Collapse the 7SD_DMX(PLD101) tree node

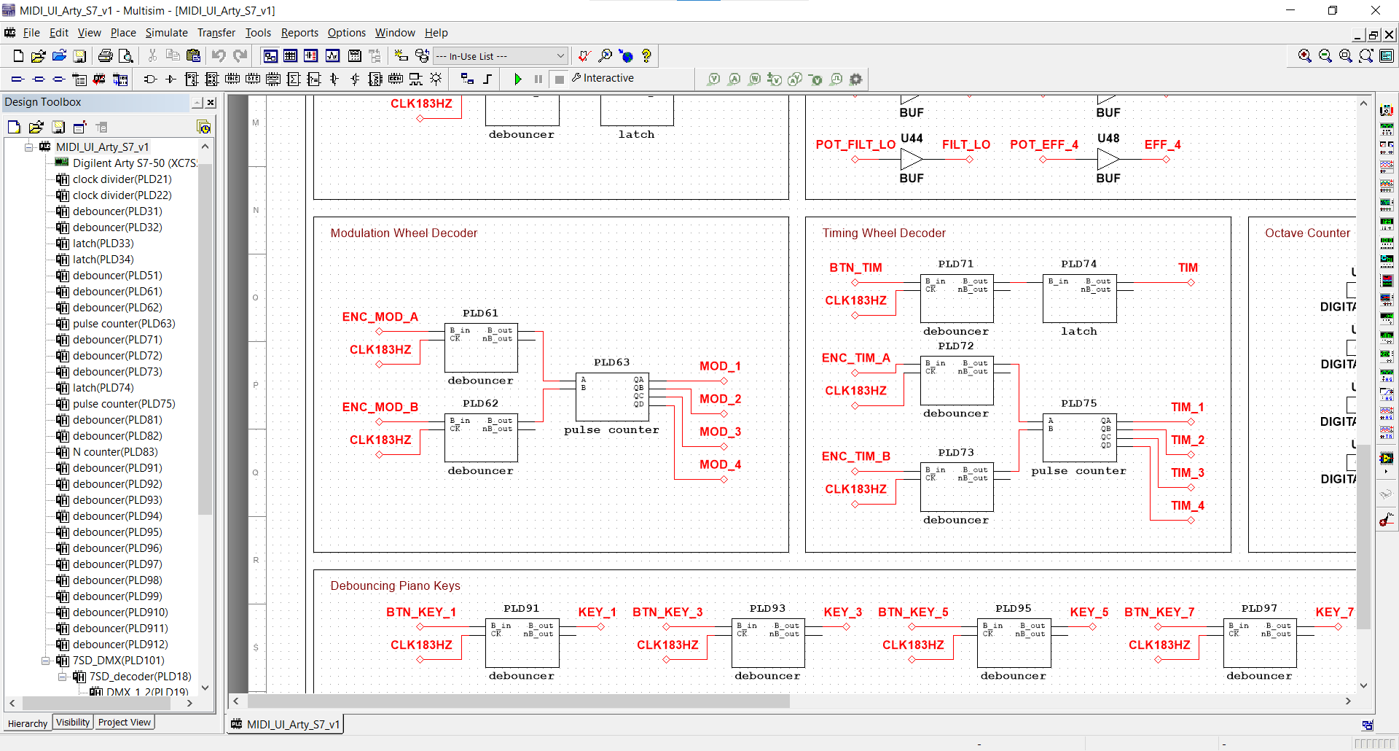[46, 661]
